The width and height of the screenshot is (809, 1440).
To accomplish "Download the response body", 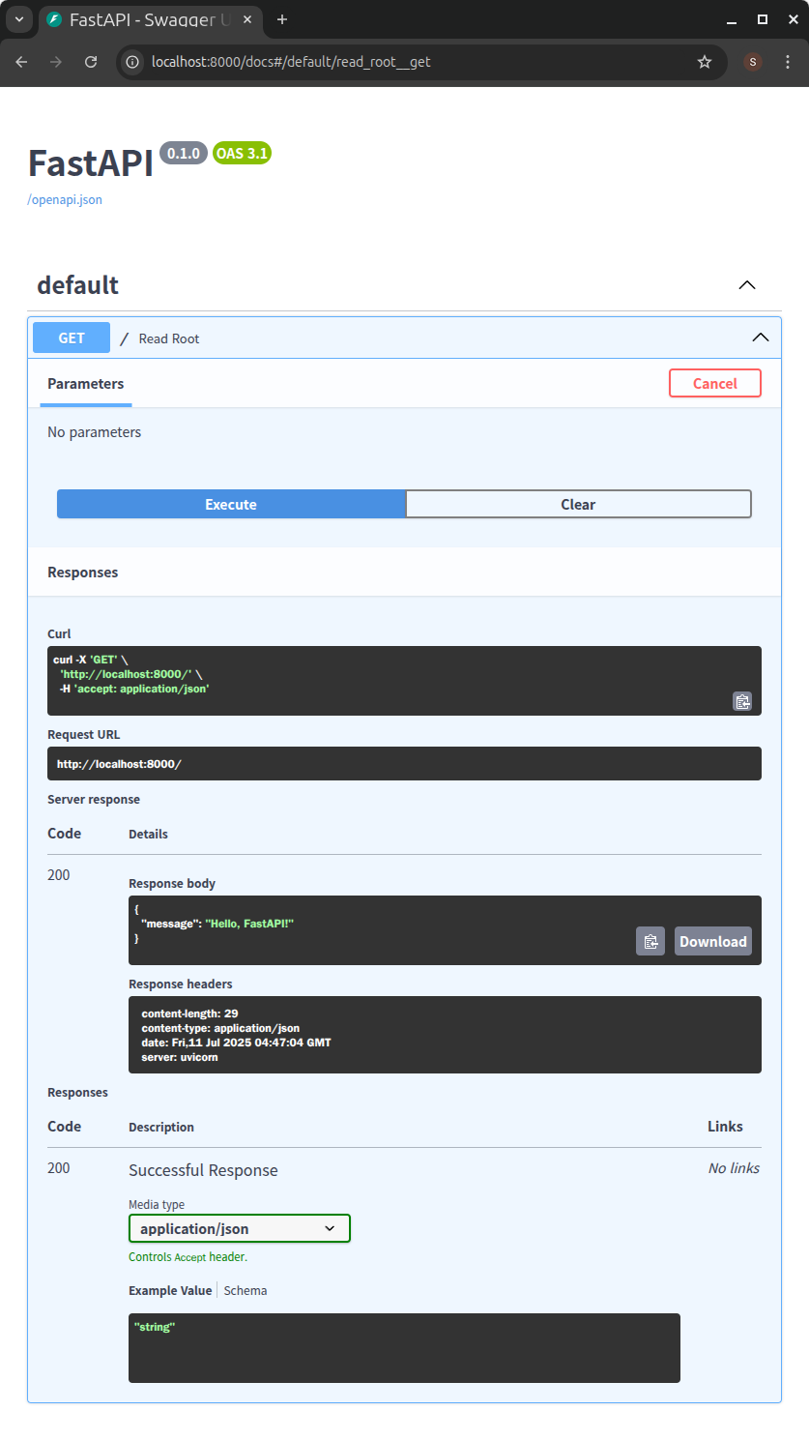I will (713, 941).
